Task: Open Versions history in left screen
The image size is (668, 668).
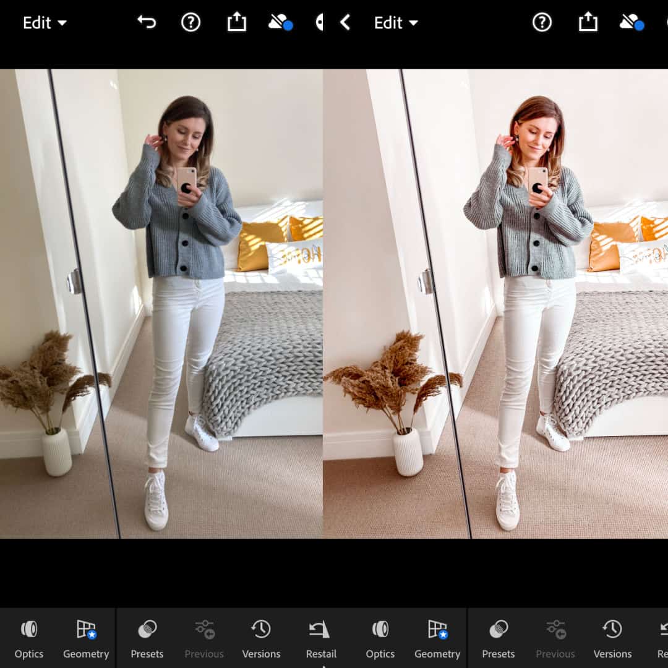Action: click(261, 638)
